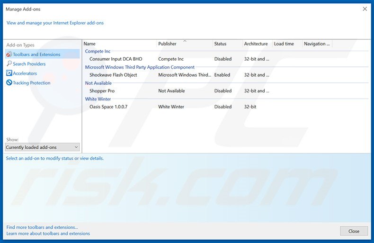Click the Toolbars and Extensions gear icon
Image resolution: width=374 pixels, height=243 pixels.
click(9, 54)
